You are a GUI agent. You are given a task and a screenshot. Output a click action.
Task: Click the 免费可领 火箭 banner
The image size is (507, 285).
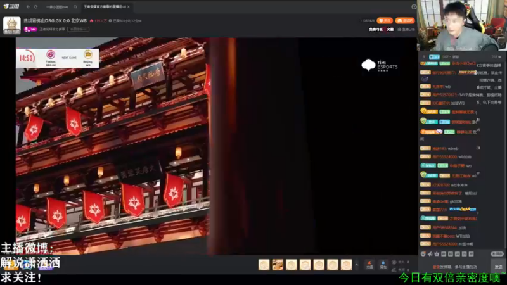382,29
